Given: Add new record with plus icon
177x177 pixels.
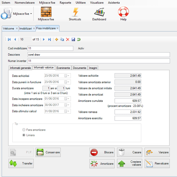Looking at the screenshot, I should (56, 39).
